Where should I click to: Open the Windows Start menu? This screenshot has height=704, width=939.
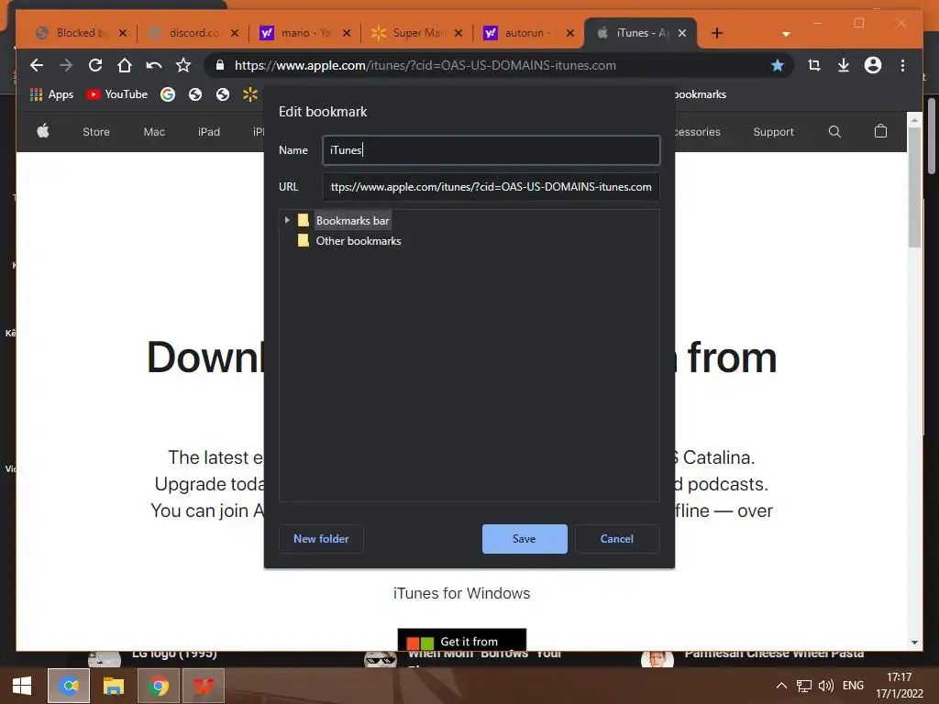click(x=22, y=686)
